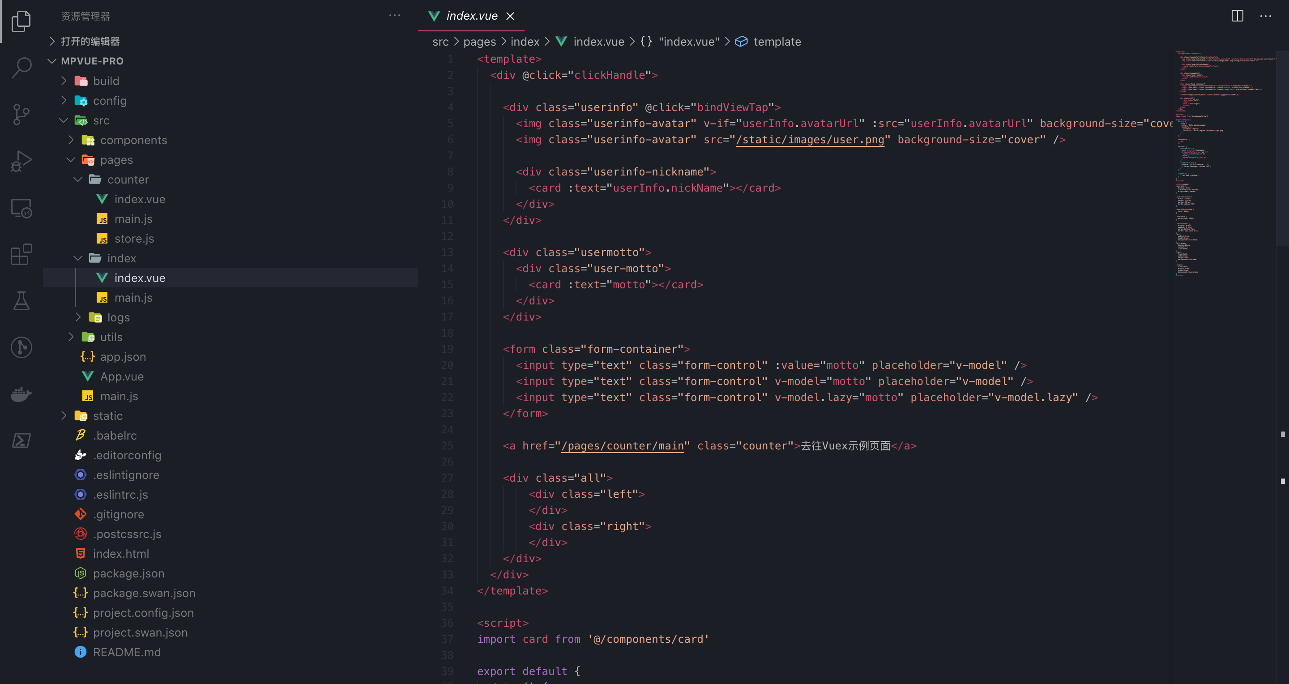Open the Docker view
The image size is (1289, 684).
click(x=21, y=394)
